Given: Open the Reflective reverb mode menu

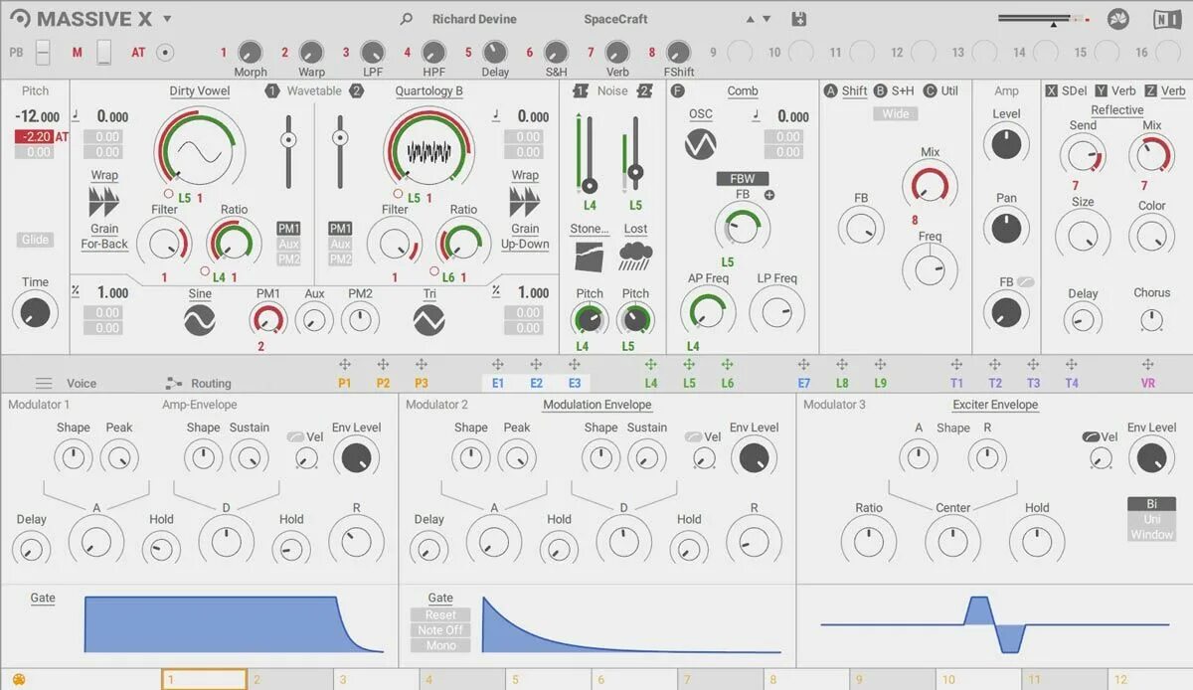Looking at the screenshot, I should pyautogui.click(x=1117, y=110).
